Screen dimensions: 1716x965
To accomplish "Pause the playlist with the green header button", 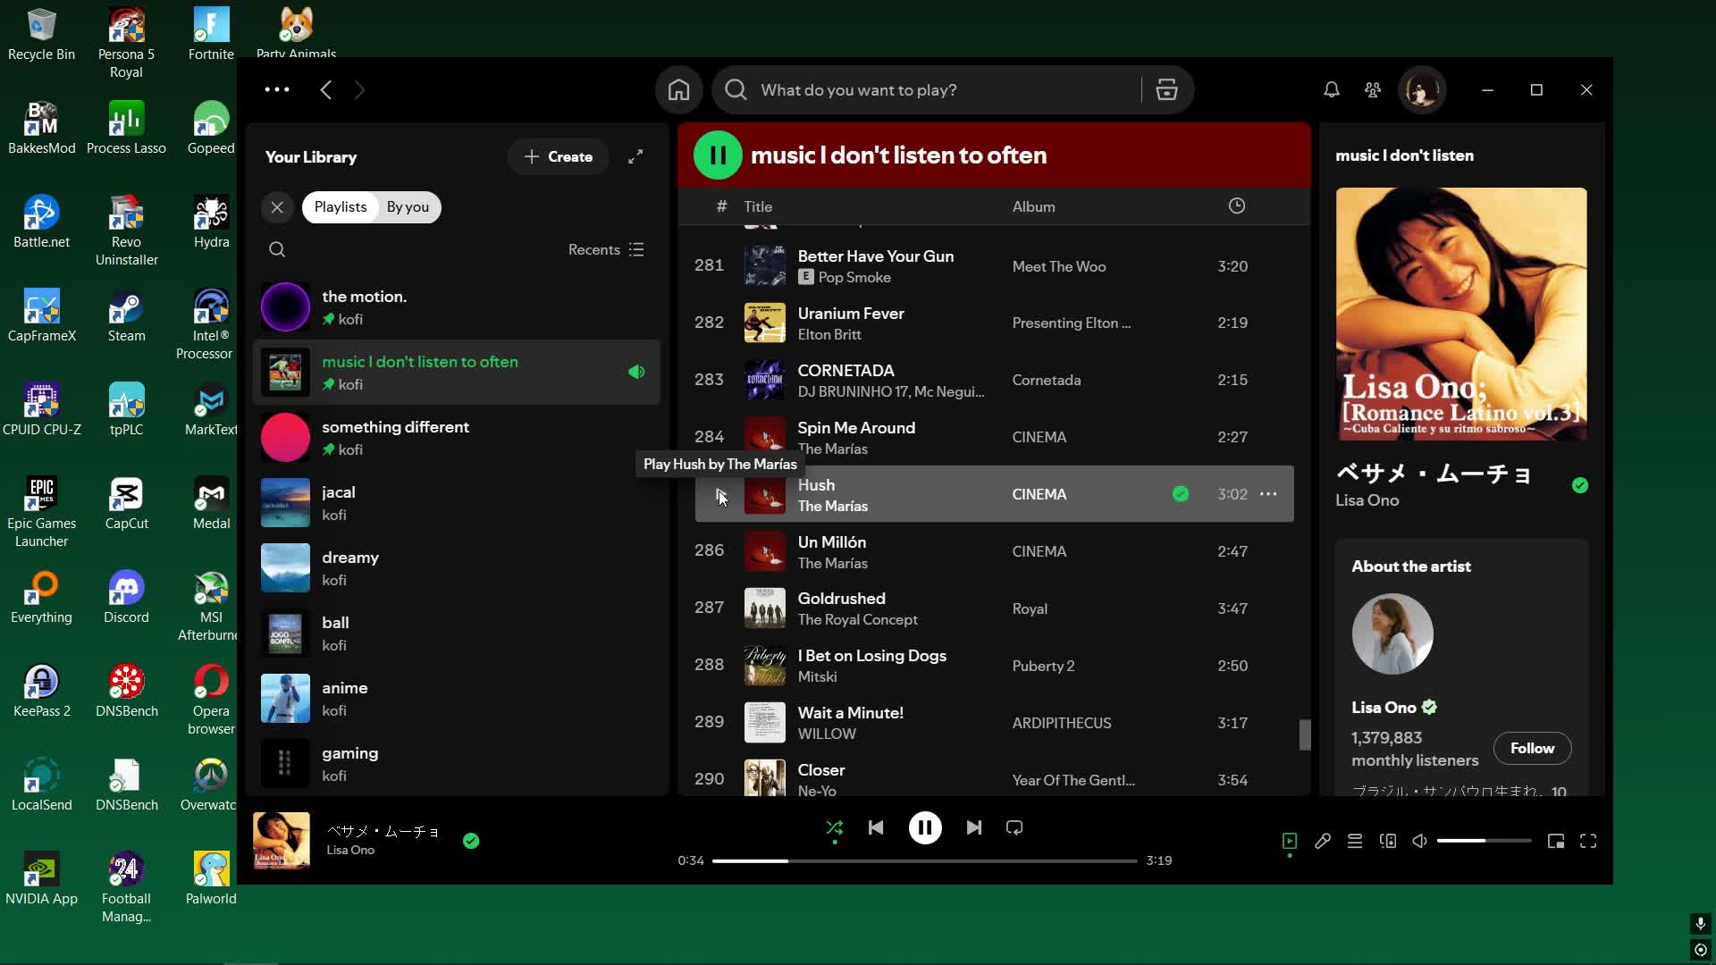I will point(718,155).
